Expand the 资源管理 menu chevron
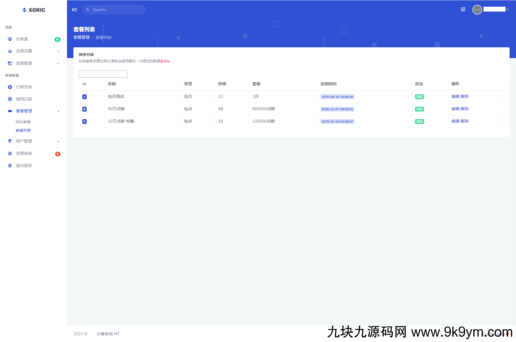The width and height of the screenshot is (516, 342). 58,64
